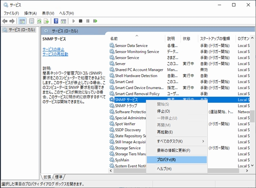Click the vertical scrollbar up arrow
The width and height of the screenshot is (256, 188).
[252, 38]
